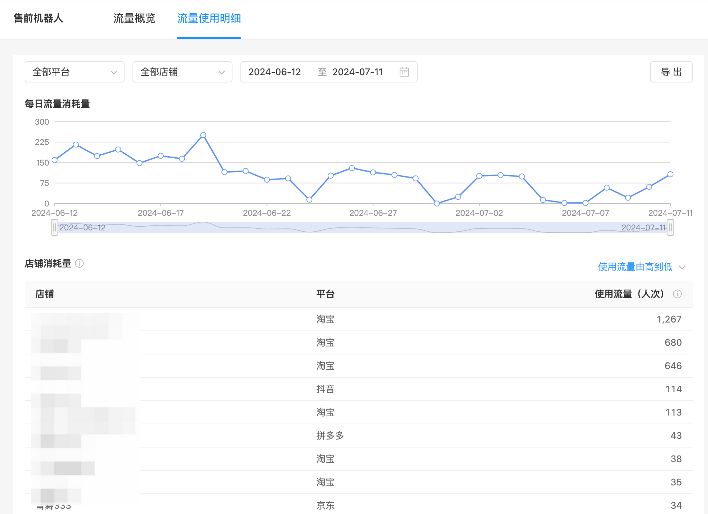This screenshot has height=514, width=708.
Task: Click the 680 usage value
Action: (673, 342)
